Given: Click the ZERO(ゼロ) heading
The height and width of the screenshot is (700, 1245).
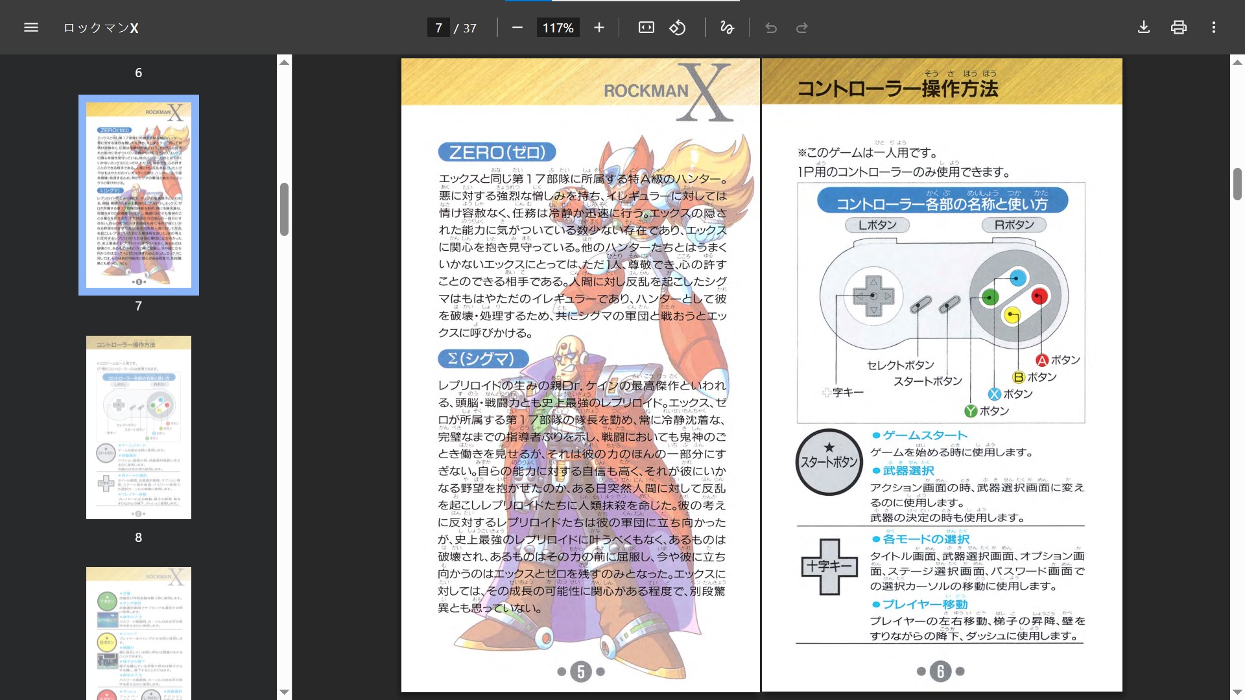Looking at the screenshot, I should [x=497, y=152].
